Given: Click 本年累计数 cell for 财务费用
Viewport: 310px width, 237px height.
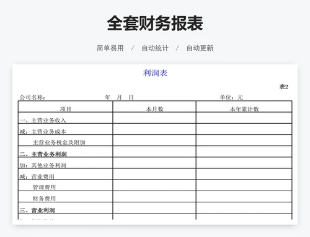Looking at the screenshot, I should (244, 196).
